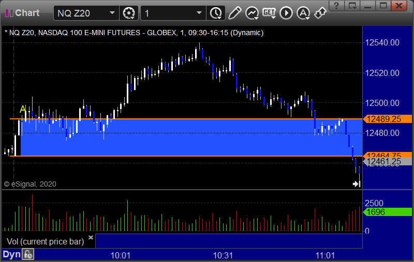Viewport: 414px width, 262px height.
Task: Click the window pop-out menu button
Action: [352, 5]
